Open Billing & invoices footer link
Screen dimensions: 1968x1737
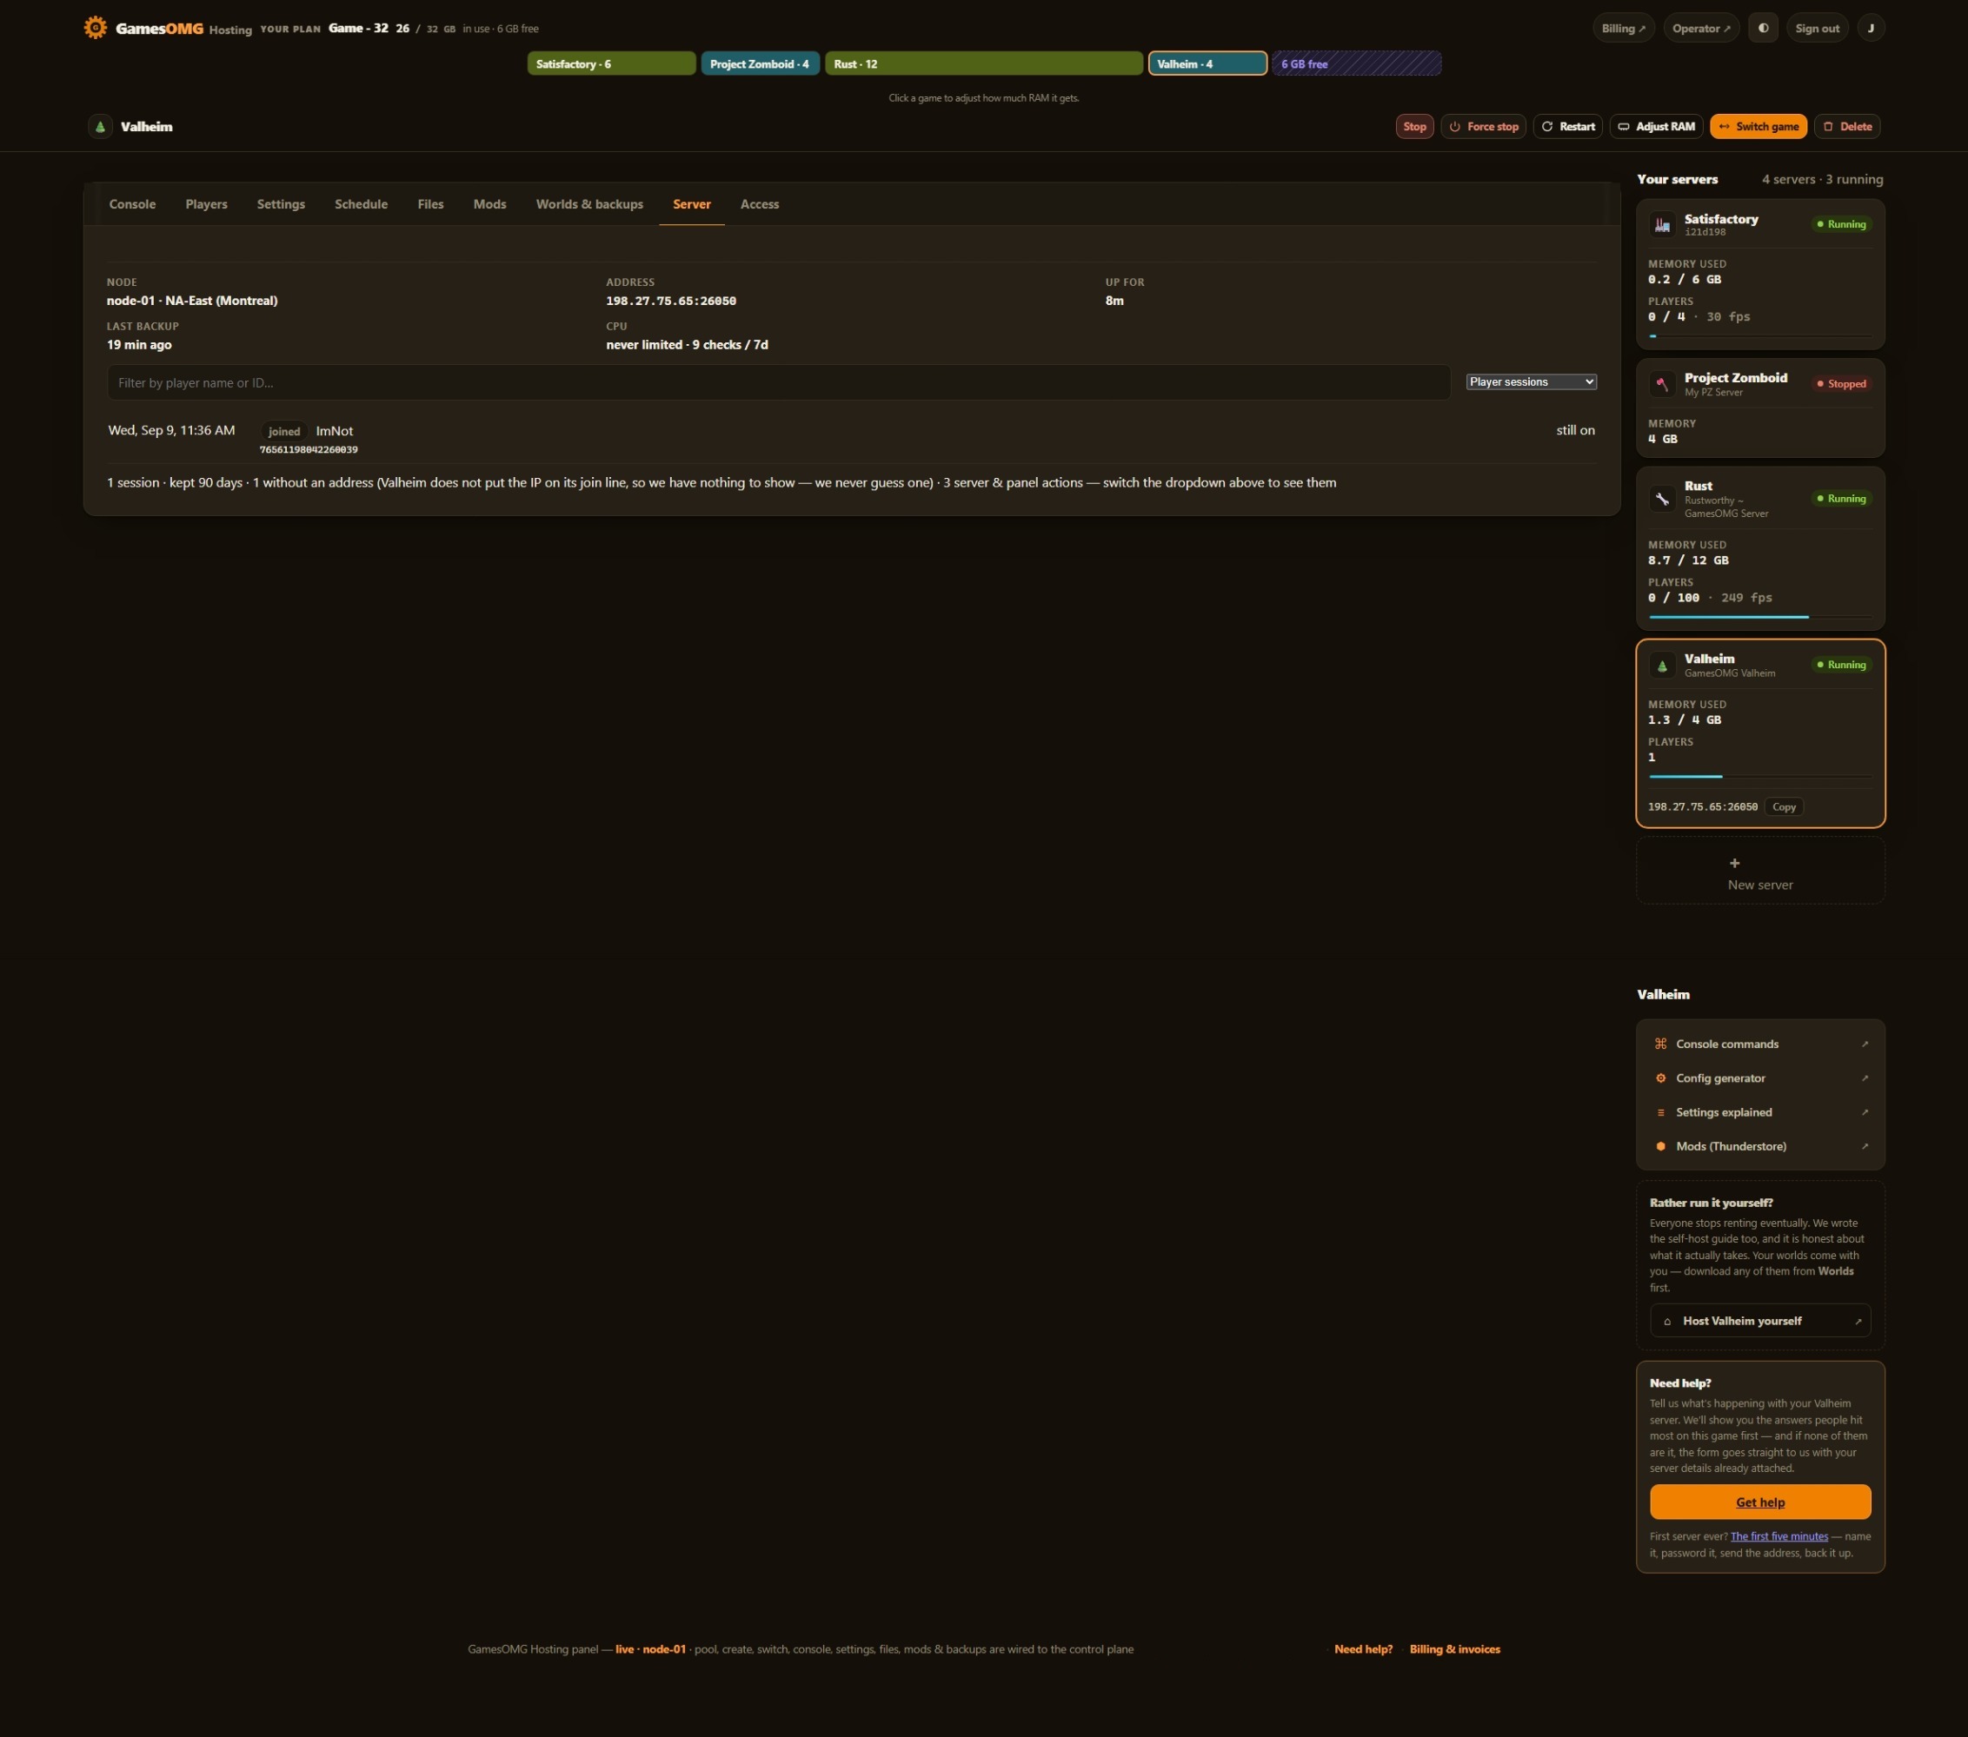pyautogui.click(x=1454, y=1648)
